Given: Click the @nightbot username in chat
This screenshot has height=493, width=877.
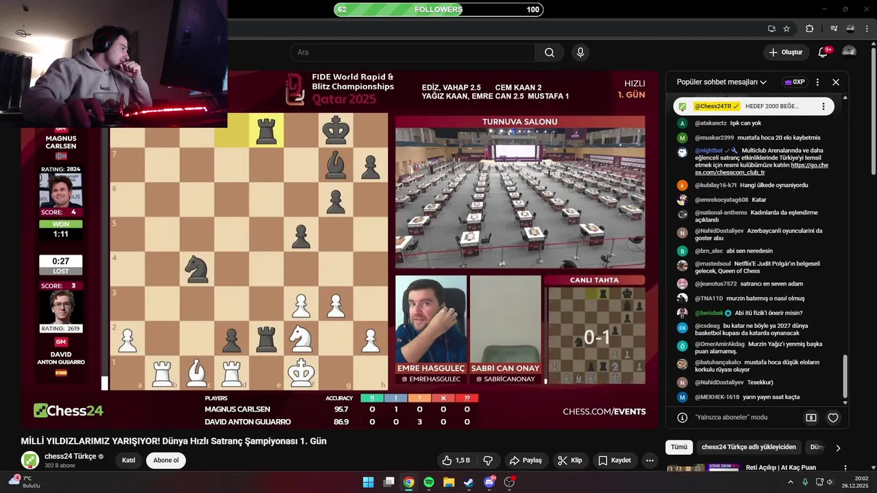Looking at the screenshot, I should tap(709, 151).
